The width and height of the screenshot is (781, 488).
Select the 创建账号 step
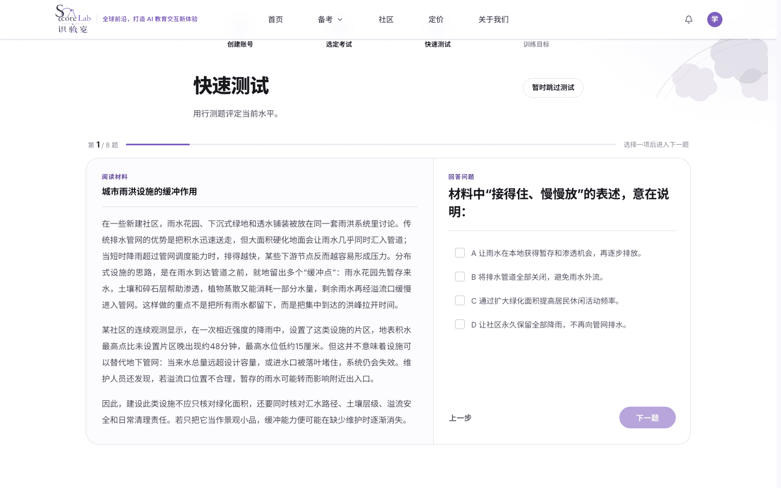click(240, 44)
